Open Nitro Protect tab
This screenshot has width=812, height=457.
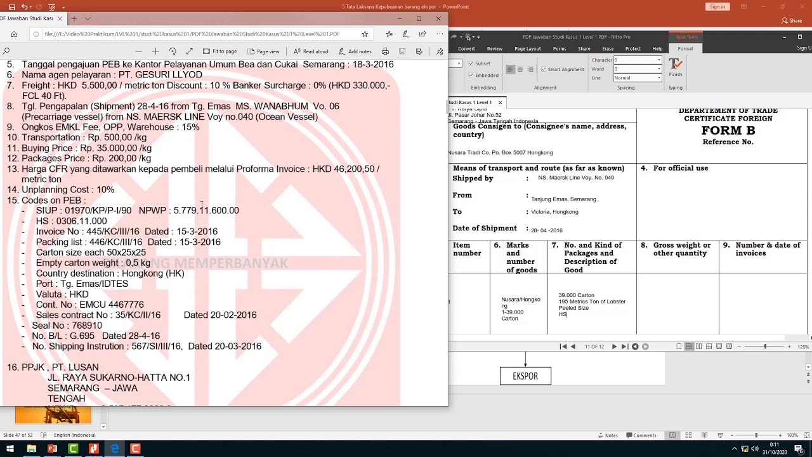tap(633, 49)
